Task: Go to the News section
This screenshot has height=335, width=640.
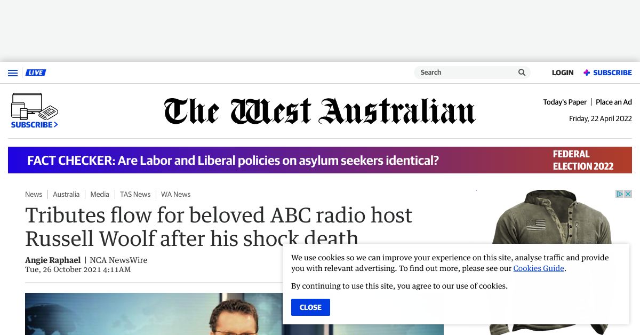Action: [34, 194]
